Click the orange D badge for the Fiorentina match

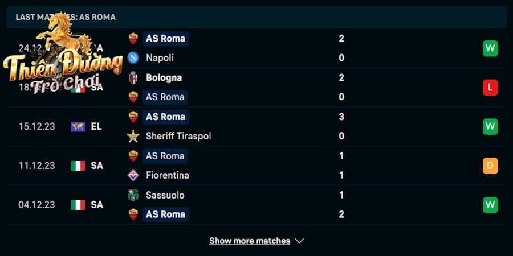[490, 166]
